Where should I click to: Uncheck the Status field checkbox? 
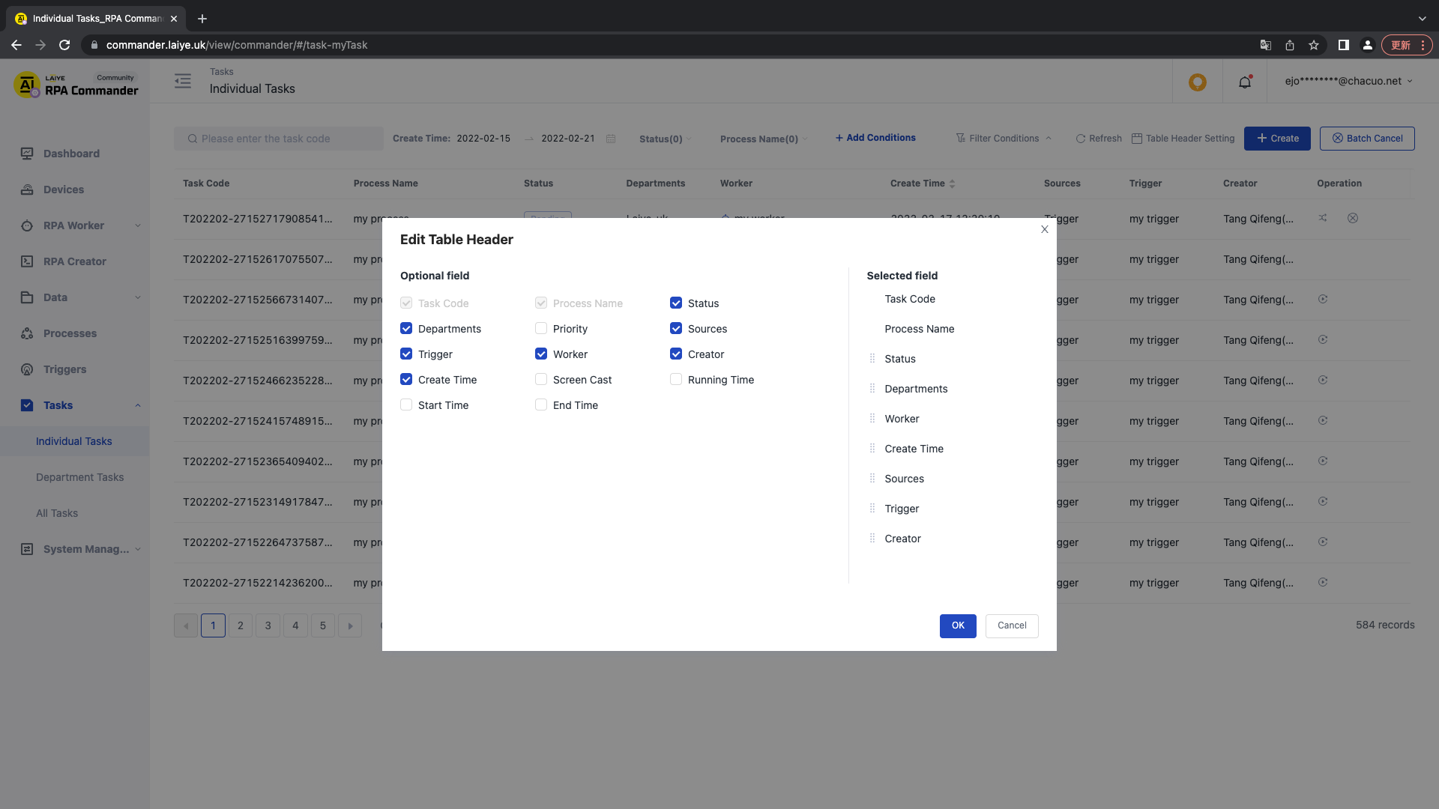click(676, 303)
